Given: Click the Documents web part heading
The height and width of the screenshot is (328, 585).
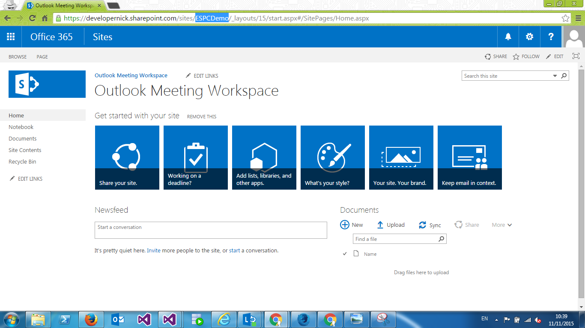Looking at the screenshot, I should (x=359, y=210).
